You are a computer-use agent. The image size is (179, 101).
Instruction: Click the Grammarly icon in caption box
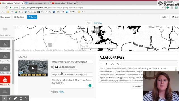point(90,86)
